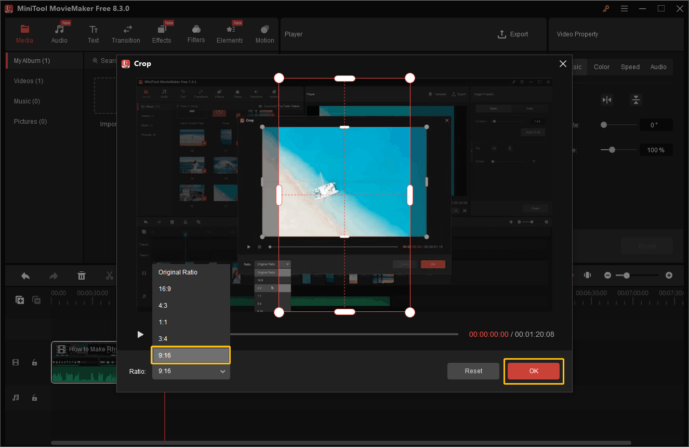Click bottom-left crop corner handle
689x447 pixels.
279,312
